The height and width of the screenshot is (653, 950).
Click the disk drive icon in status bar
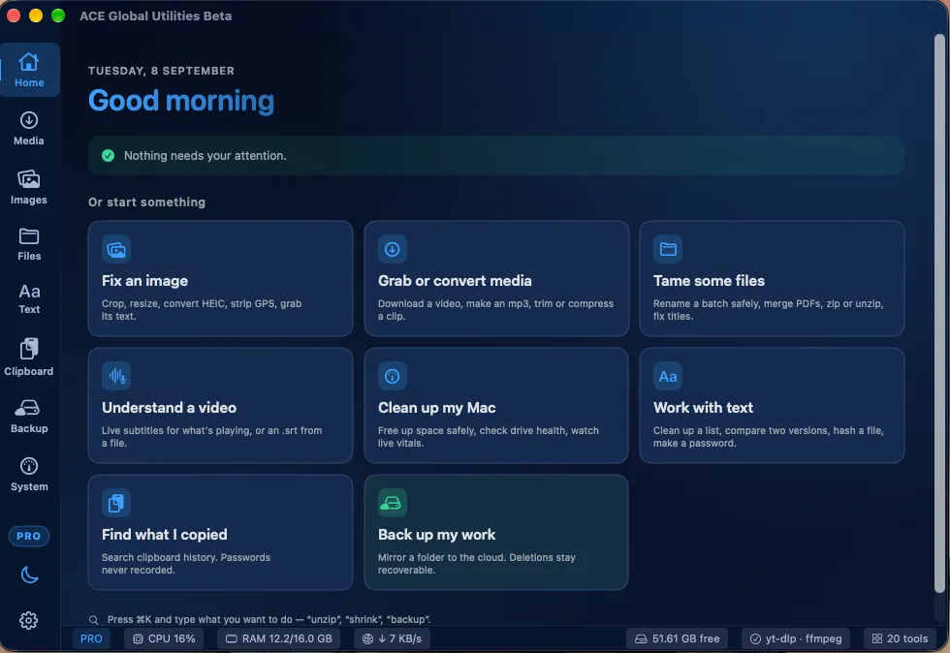click(x=641, y=639)
